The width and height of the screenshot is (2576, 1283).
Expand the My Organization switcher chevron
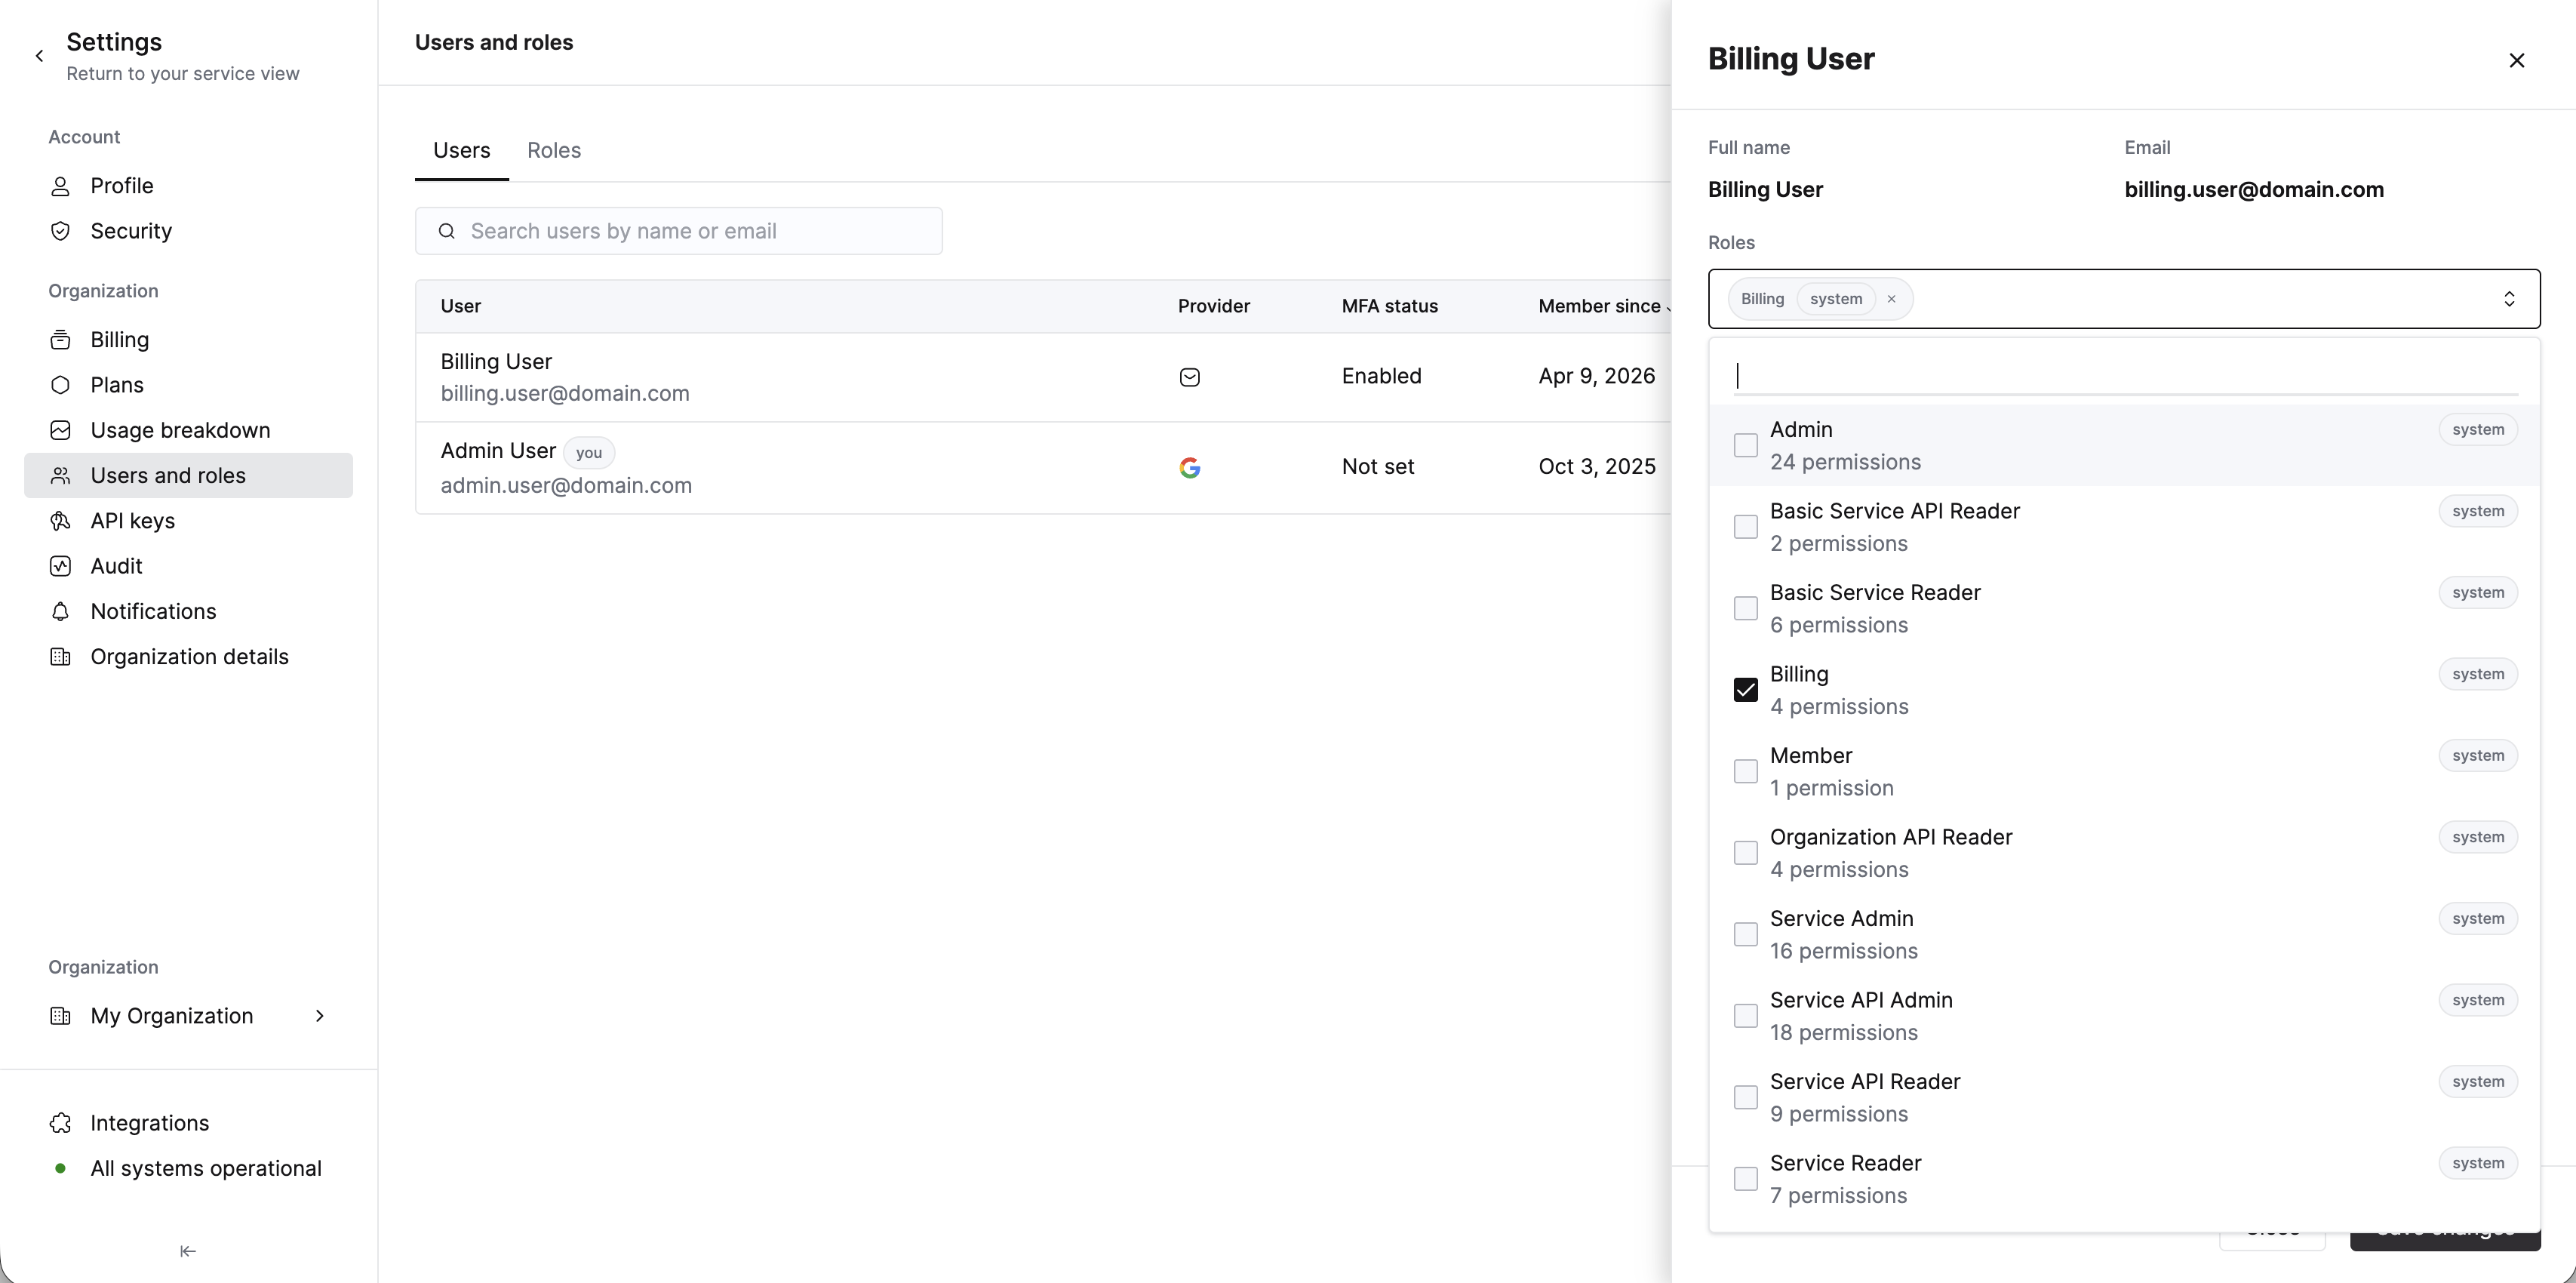320,1016
